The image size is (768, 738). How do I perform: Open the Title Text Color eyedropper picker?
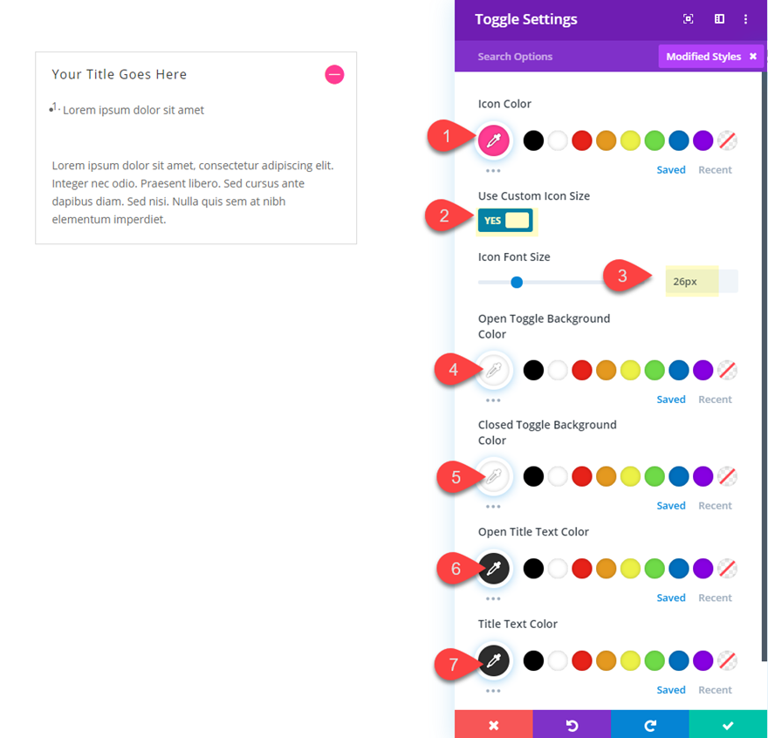(x=493, y=660)
